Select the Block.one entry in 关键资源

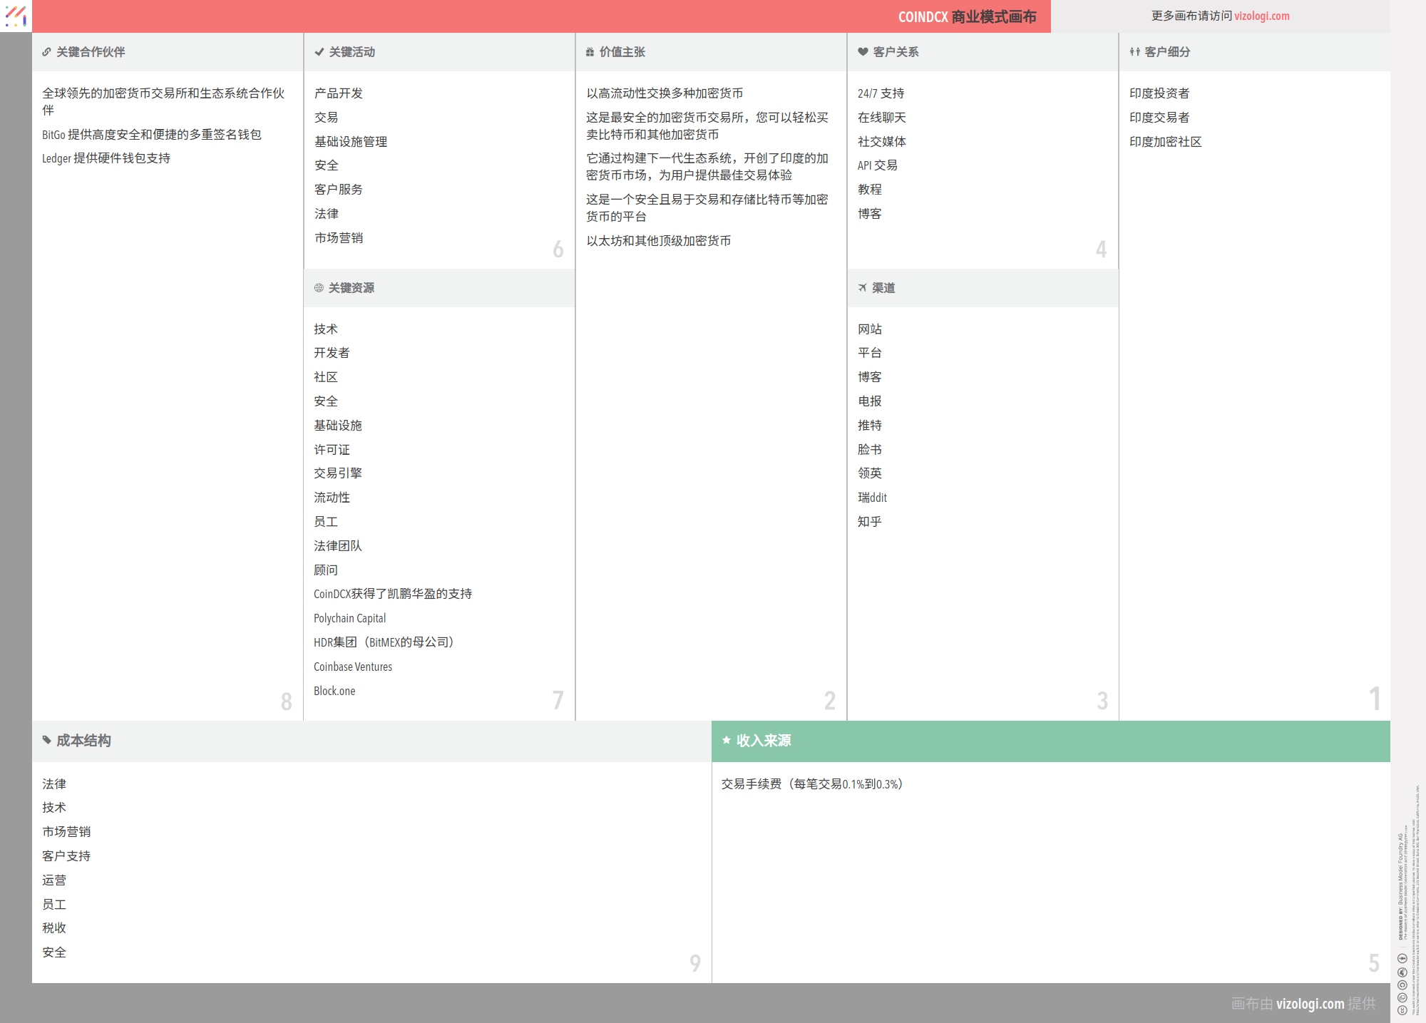click(334, 690)
